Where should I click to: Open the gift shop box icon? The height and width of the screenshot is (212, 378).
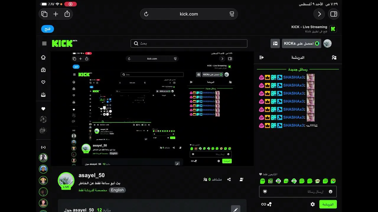275,43
